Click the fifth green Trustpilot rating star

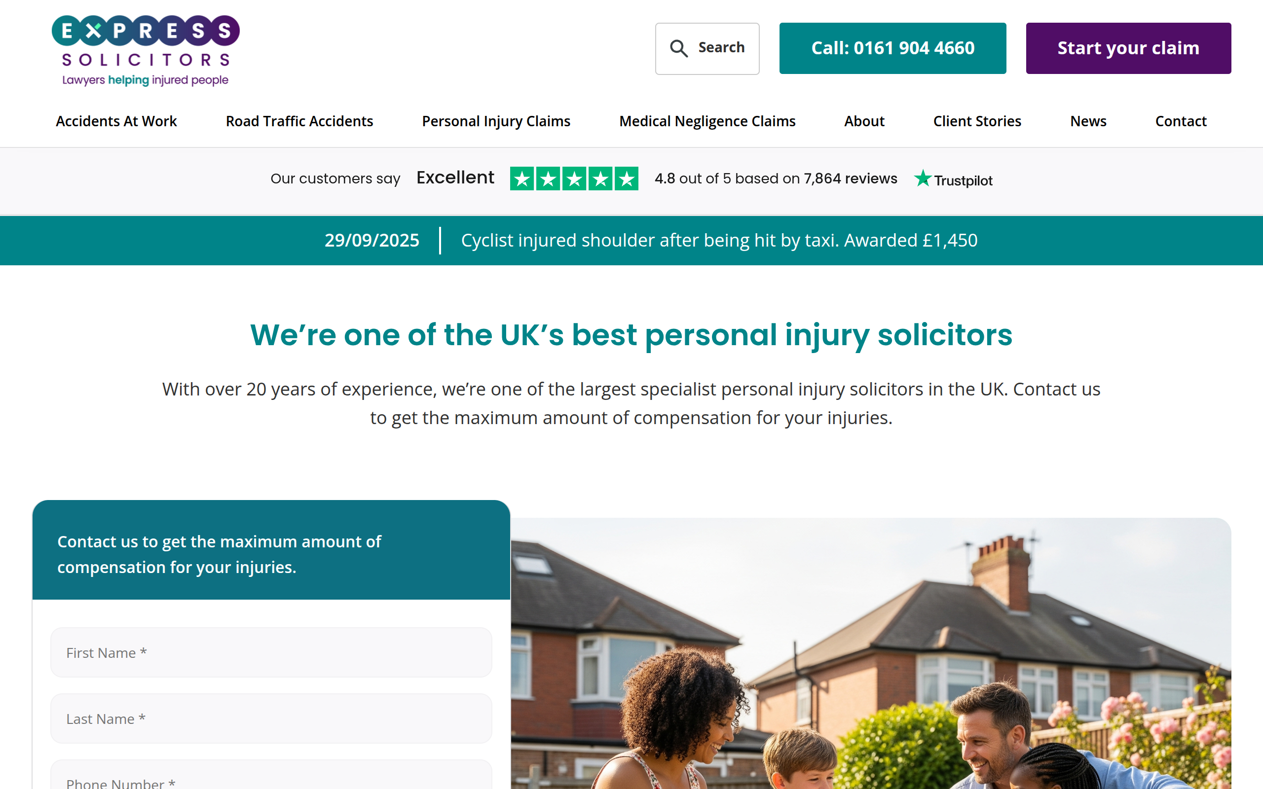point(626,179)
